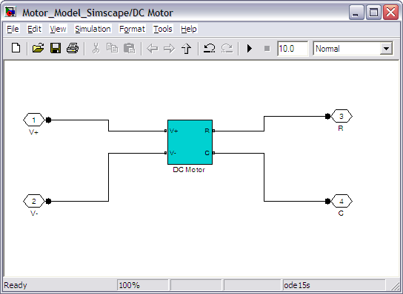
Task: Save the model with floppy disk icon
Action: (x=56, y=48)
